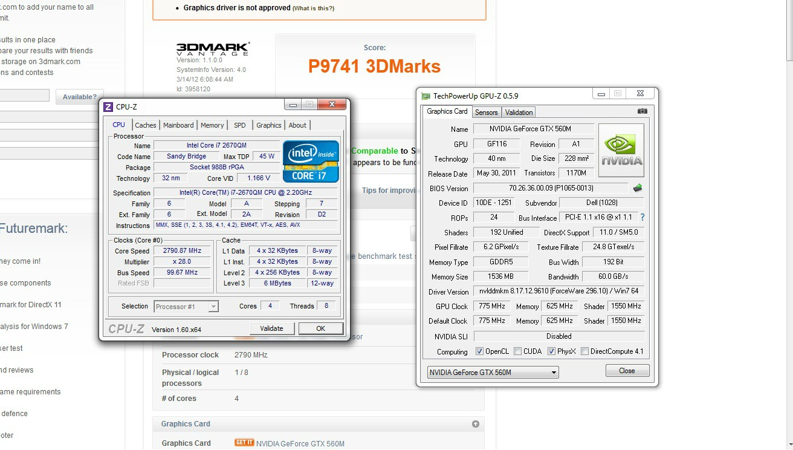Select the Graphics Card tab in GPU-Z
The width and height of the screenshot is (793, 450).
447,111
